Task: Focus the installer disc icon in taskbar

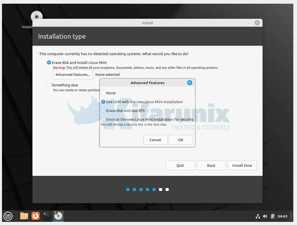Action: (x=58, y=216)
